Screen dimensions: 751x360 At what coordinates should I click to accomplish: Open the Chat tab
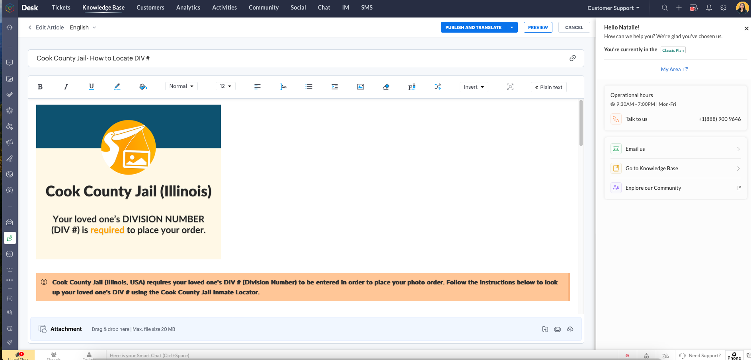coord(324,8)
